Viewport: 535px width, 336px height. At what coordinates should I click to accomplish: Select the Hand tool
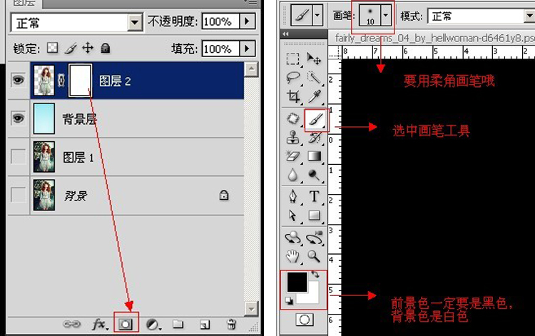click(x=292, y=256)
